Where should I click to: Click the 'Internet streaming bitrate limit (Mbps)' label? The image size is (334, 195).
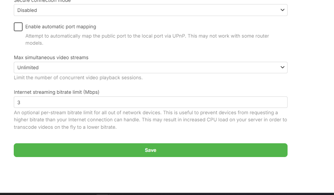pos(56,92)
